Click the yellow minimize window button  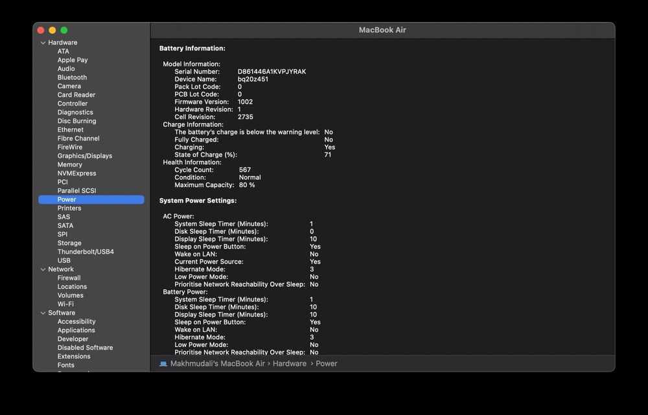point(52,30)
